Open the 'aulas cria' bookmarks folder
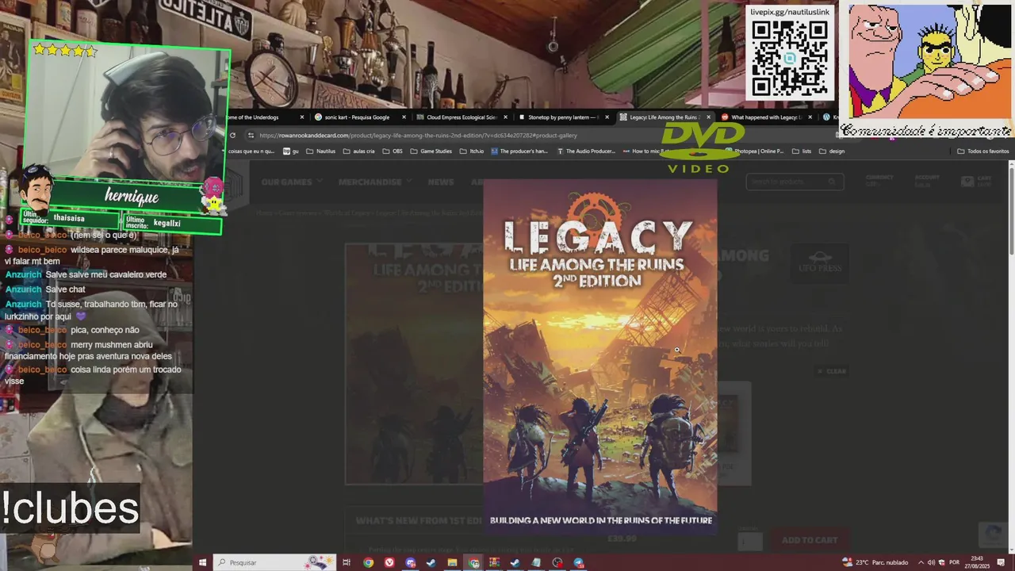The image size is (1015, 571). pos(359,151)
